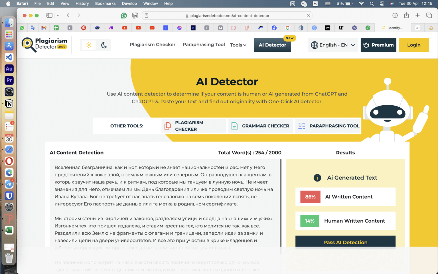438x274 pixels.
Task: Toggle the Safari reader view icon
Action: click(x=146, y=16)
